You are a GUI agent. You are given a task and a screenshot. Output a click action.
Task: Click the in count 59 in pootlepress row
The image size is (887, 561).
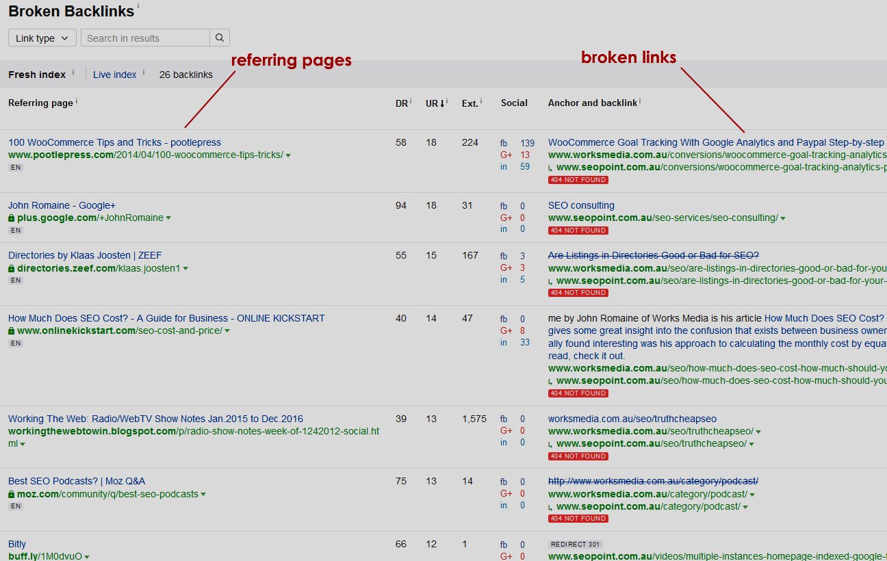(524, 167)
